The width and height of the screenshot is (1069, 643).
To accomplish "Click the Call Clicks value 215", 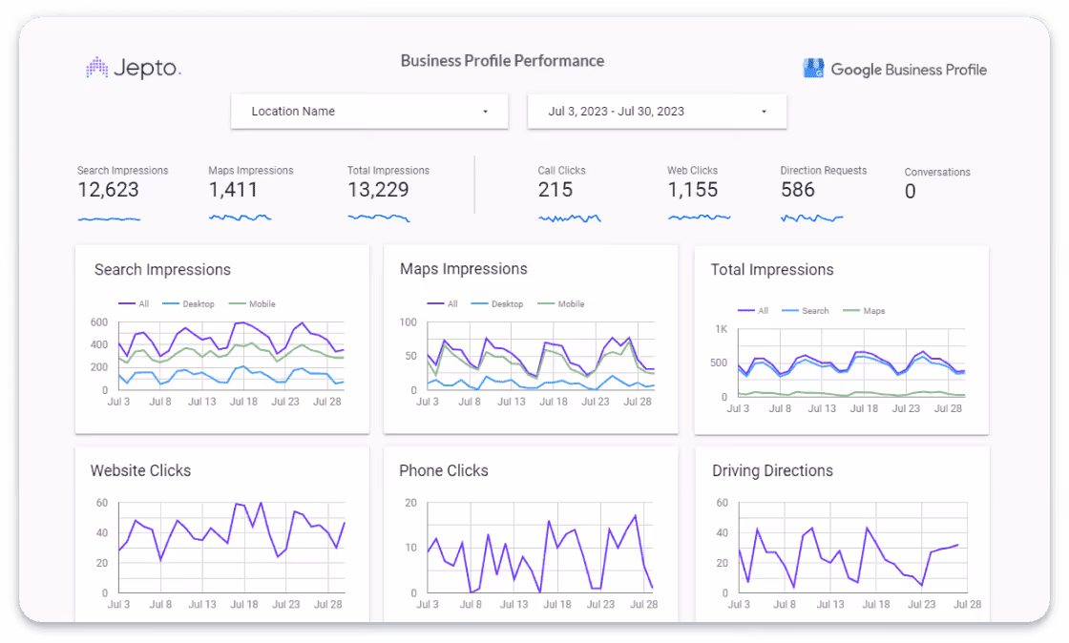I will [x=555, y=190].
